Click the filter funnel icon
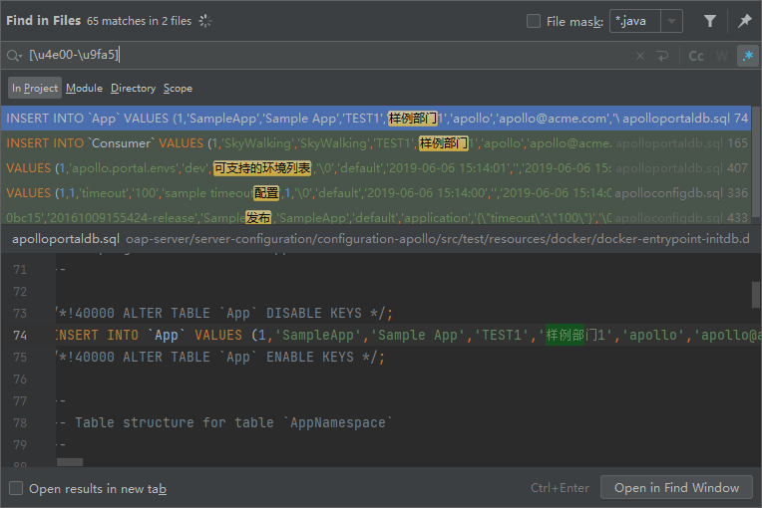The image size is (762, 508). coord(709,21)
